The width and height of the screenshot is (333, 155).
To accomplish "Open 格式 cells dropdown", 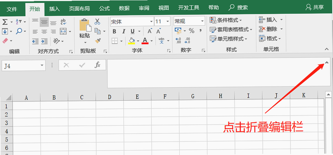I will tap(270, 38).
